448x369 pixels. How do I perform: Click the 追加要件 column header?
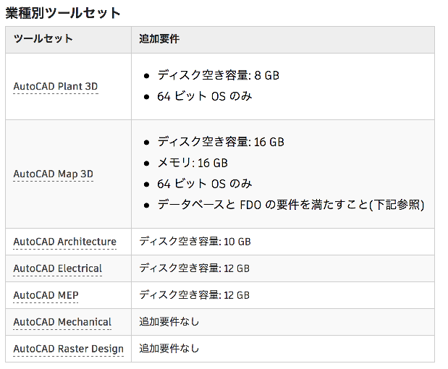tap(159, 39)
